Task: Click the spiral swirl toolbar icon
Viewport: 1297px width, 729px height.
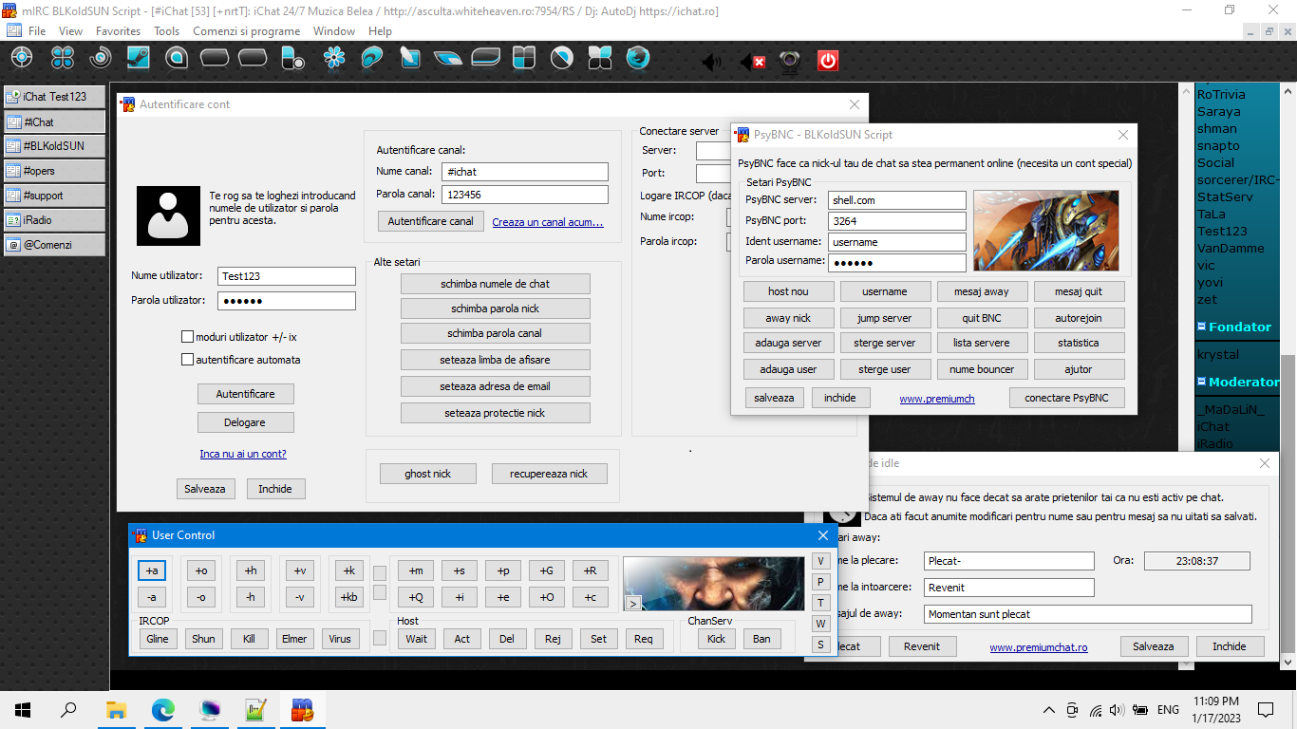Action: (x=101, y=59)
